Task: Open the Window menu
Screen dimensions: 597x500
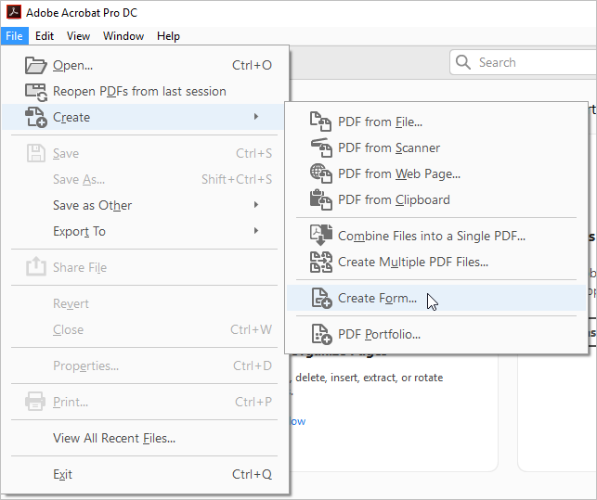Action: pos(123,36)
